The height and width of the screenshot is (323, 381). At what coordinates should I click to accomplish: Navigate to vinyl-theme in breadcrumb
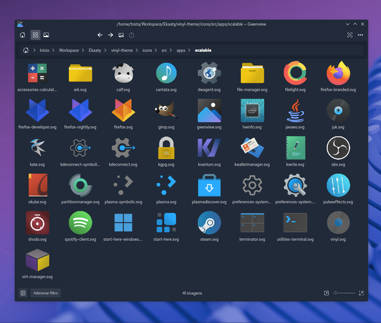click(122, 50)
